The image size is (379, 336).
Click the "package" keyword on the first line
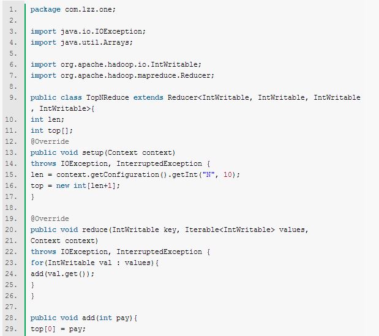[x=44, y=10]
